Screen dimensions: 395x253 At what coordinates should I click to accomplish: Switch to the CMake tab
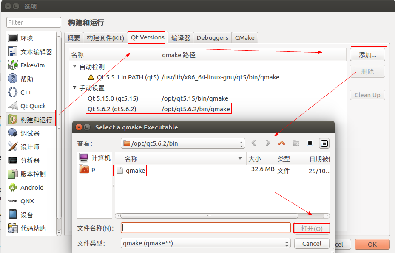[244, 38]
